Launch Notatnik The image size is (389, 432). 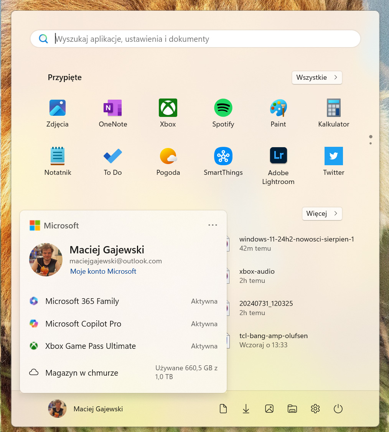click(58, 162)
